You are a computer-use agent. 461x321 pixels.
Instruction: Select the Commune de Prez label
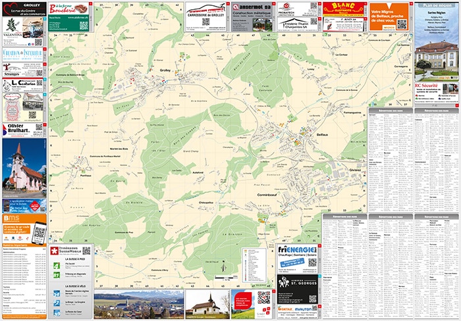tap(124, 232)
